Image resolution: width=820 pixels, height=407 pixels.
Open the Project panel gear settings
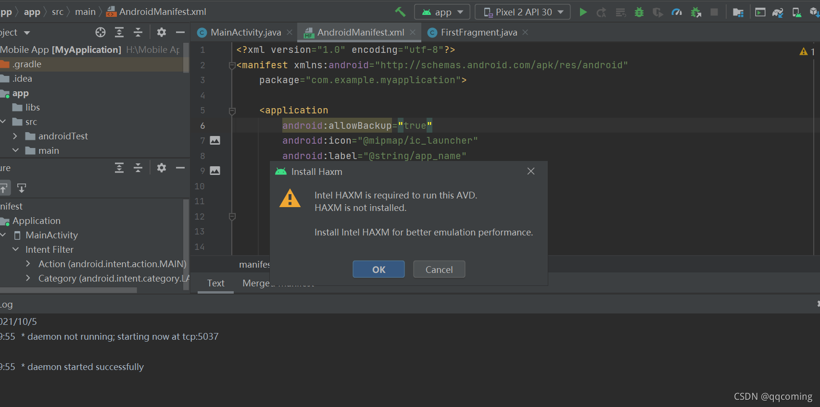pyautogui.click(x=162, y=32)
